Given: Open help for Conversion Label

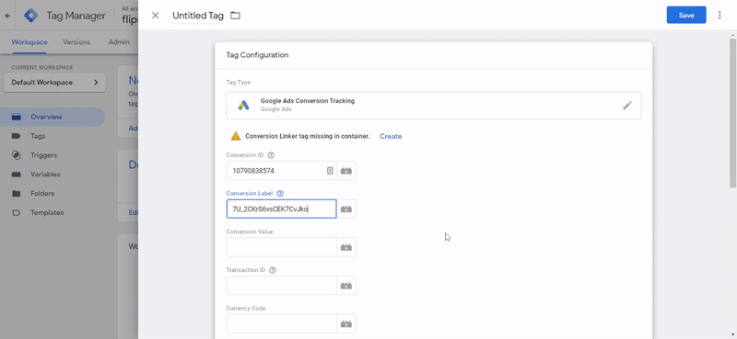Looking at the screenshot, I should tap(280, 194).
